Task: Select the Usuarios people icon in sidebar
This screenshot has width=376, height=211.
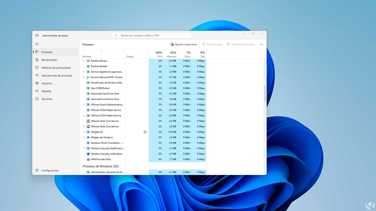Action: pyautogui.click(x=37, y=83)
